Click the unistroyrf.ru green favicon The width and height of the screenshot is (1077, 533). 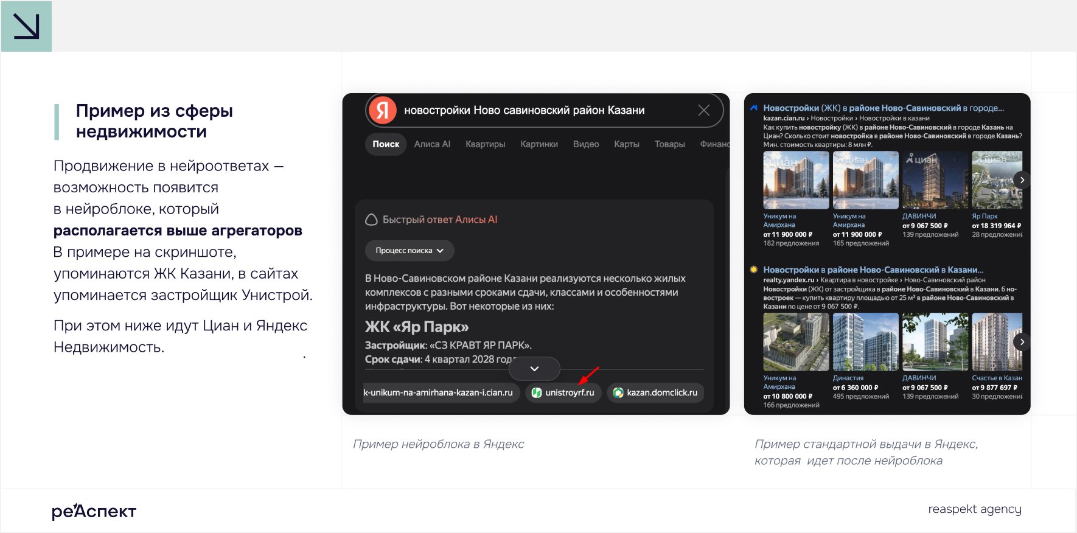(x=537, y=392)
